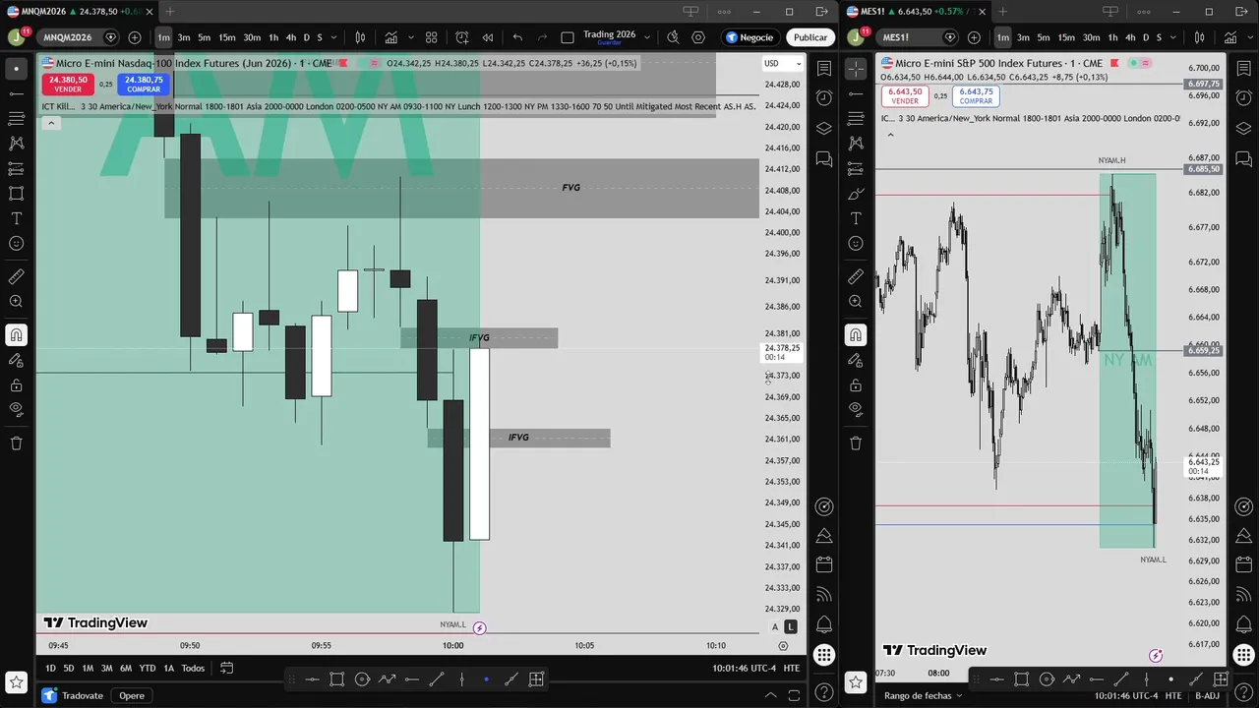Click the Opere button beside Tradovate
The width and height of the screenshot is (1259, 708).
click(x=132, y=695)
